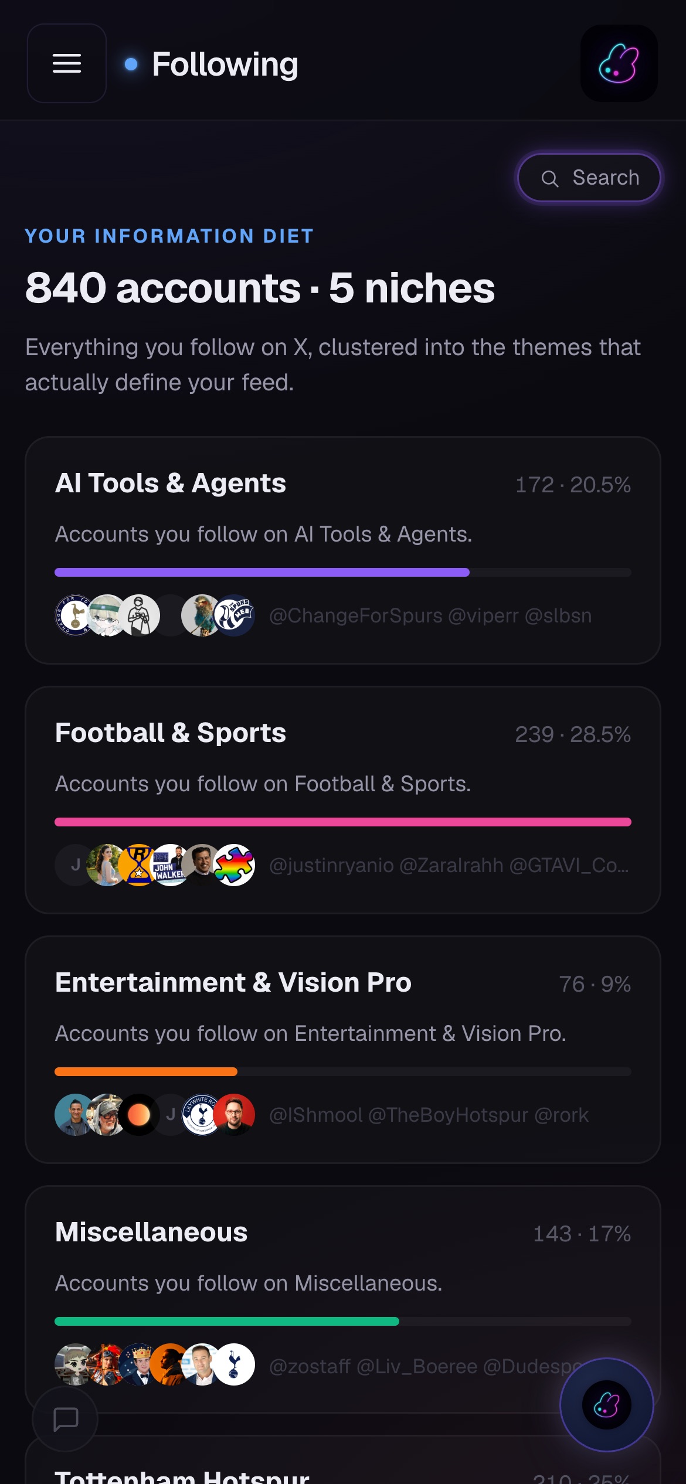Open the ChangeForSpurs avatar in AI Tools

76,615
